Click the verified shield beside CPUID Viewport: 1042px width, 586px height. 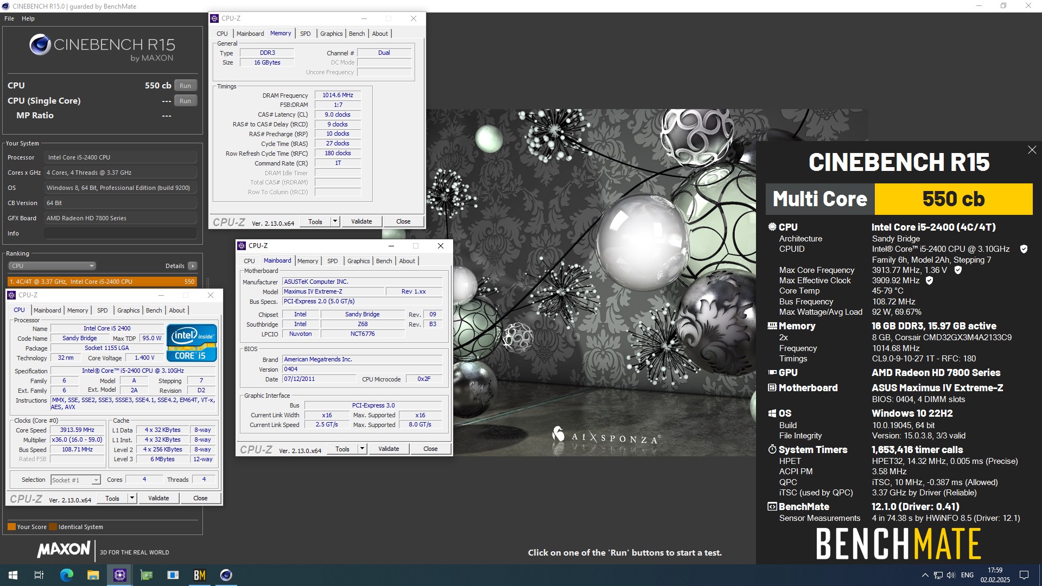[x=1024, y=249]
